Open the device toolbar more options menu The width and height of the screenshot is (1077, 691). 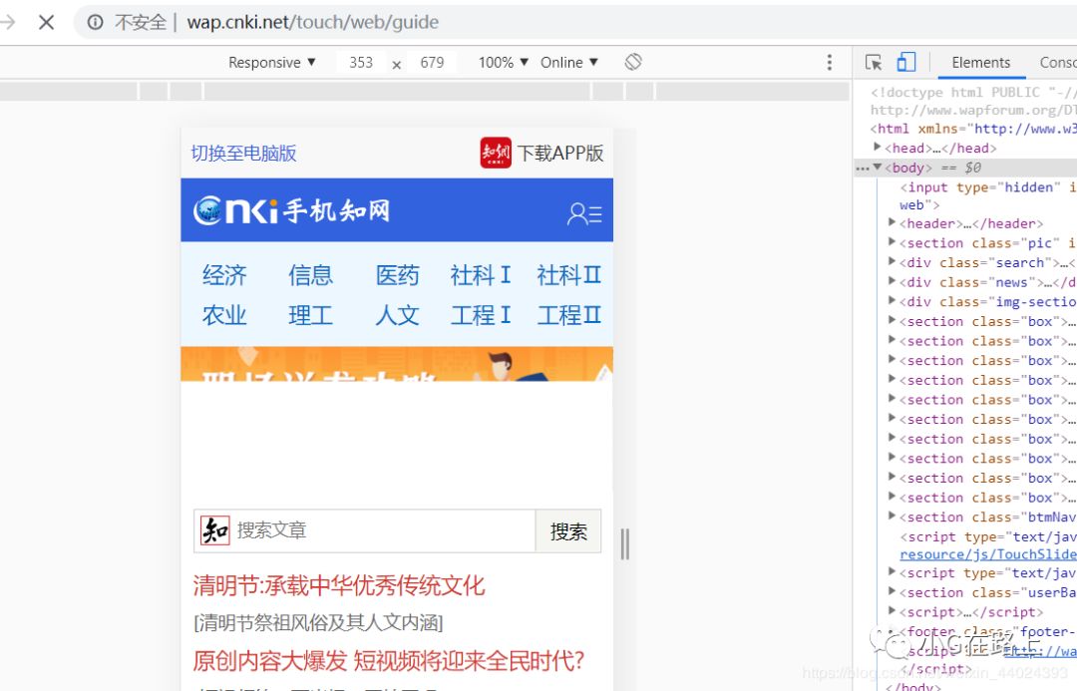pos(829,63)
